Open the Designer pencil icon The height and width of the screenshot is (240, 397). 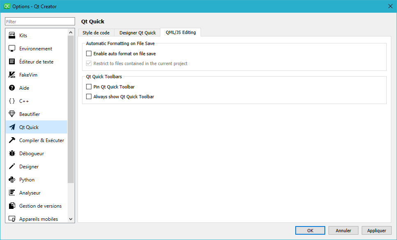pos(12,166)
